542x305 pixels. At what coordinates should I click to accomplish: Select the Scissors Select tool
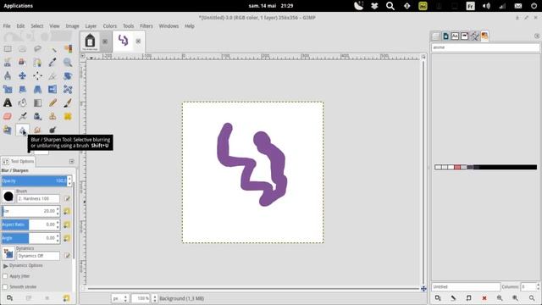point(8,62)
